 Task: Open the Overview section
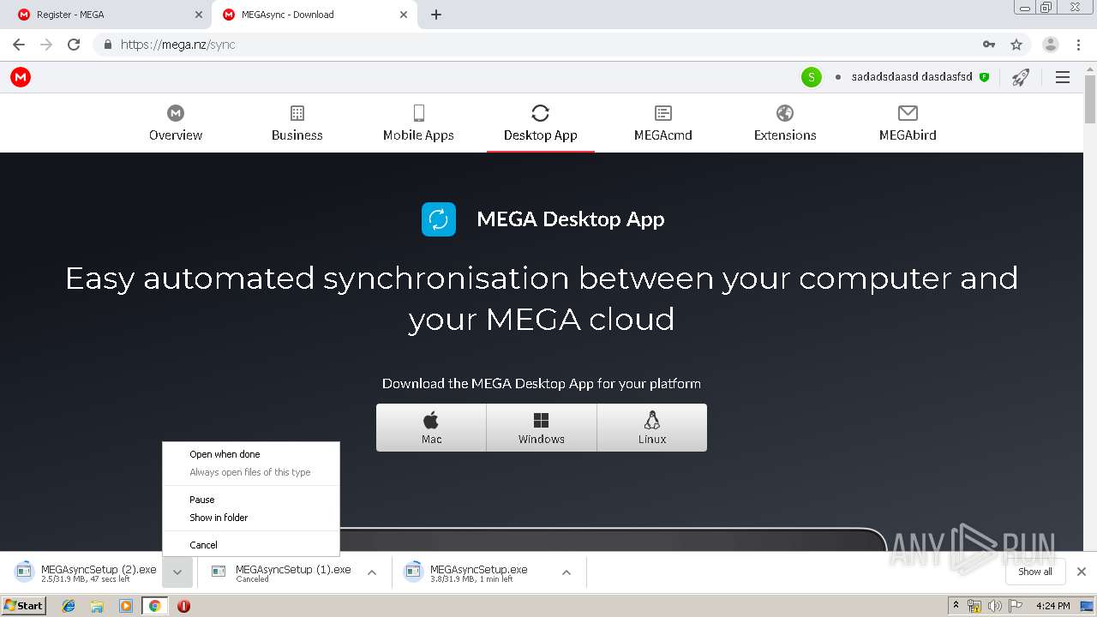(x=176, y=123)
